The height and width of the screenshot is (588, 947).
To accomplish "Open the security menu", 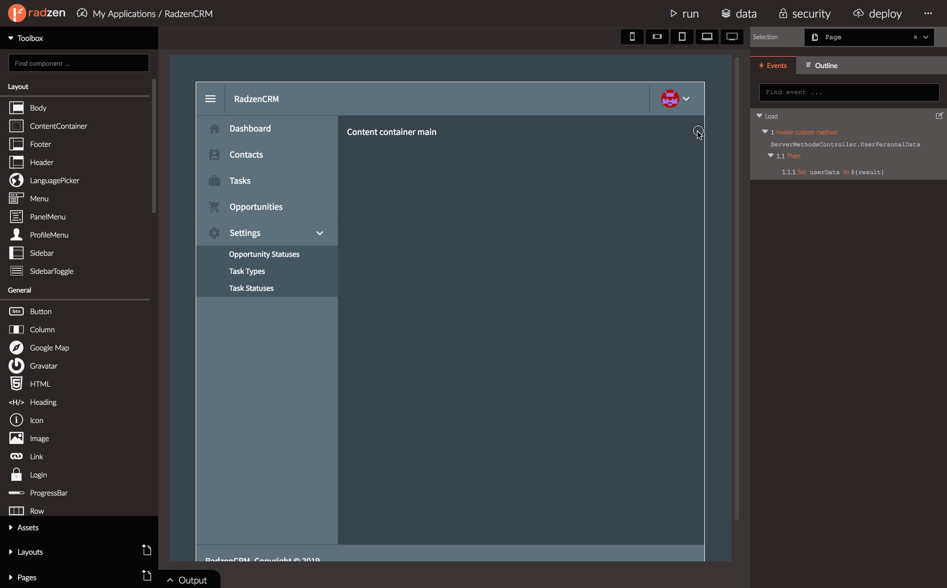I will click(x=805, y=14).
